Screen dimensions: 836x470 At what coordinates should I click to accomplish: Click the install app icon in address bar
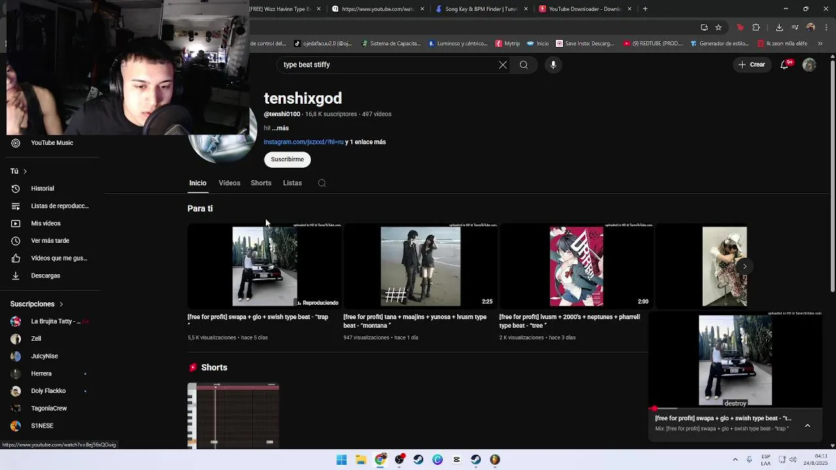point(704,27)
